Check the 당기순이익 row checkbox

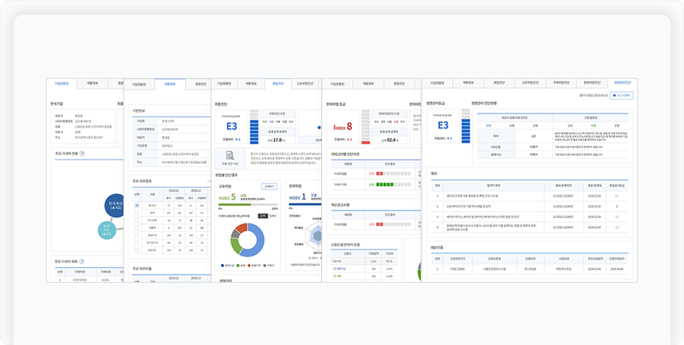[x=137, y=242]
